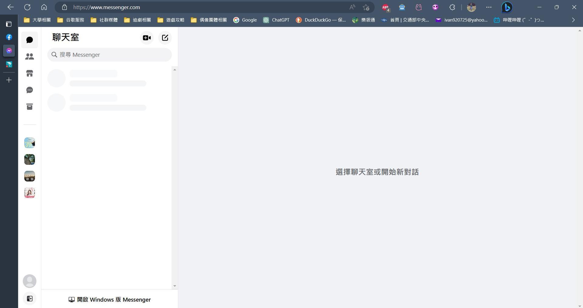Expand hidden bookmarks with the chevron

click(573, 20)
